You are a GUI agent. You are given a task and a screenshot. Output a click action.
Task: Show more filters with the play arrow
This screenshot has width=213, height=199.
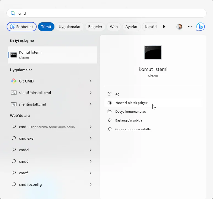click(164, 27)
